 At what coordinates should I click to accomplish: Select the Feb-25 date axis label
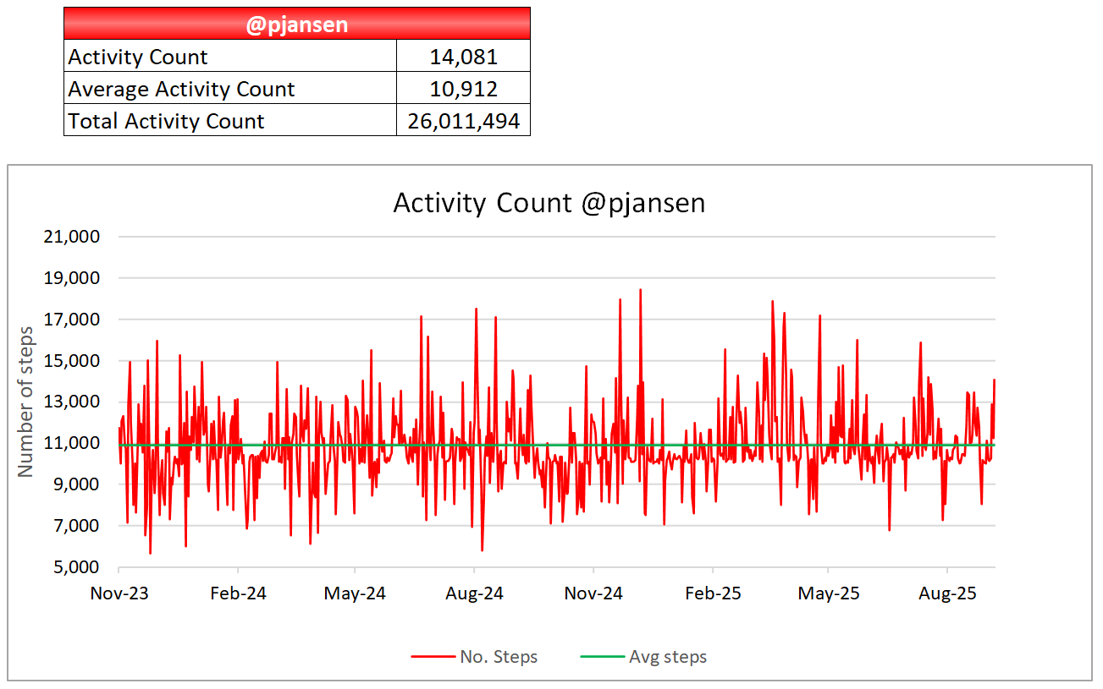pos(713,593)
